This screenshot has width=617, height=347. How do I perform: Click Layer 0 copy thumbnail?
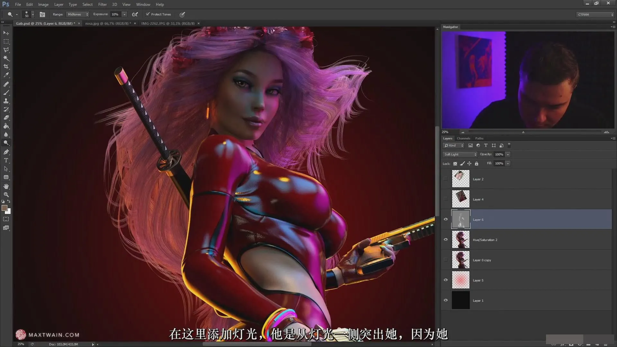click(461, 260)
